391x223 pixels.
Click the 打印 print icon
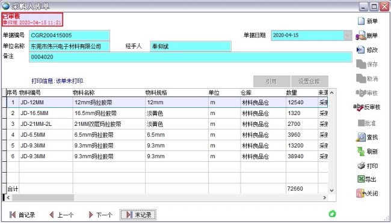(362, 165)
